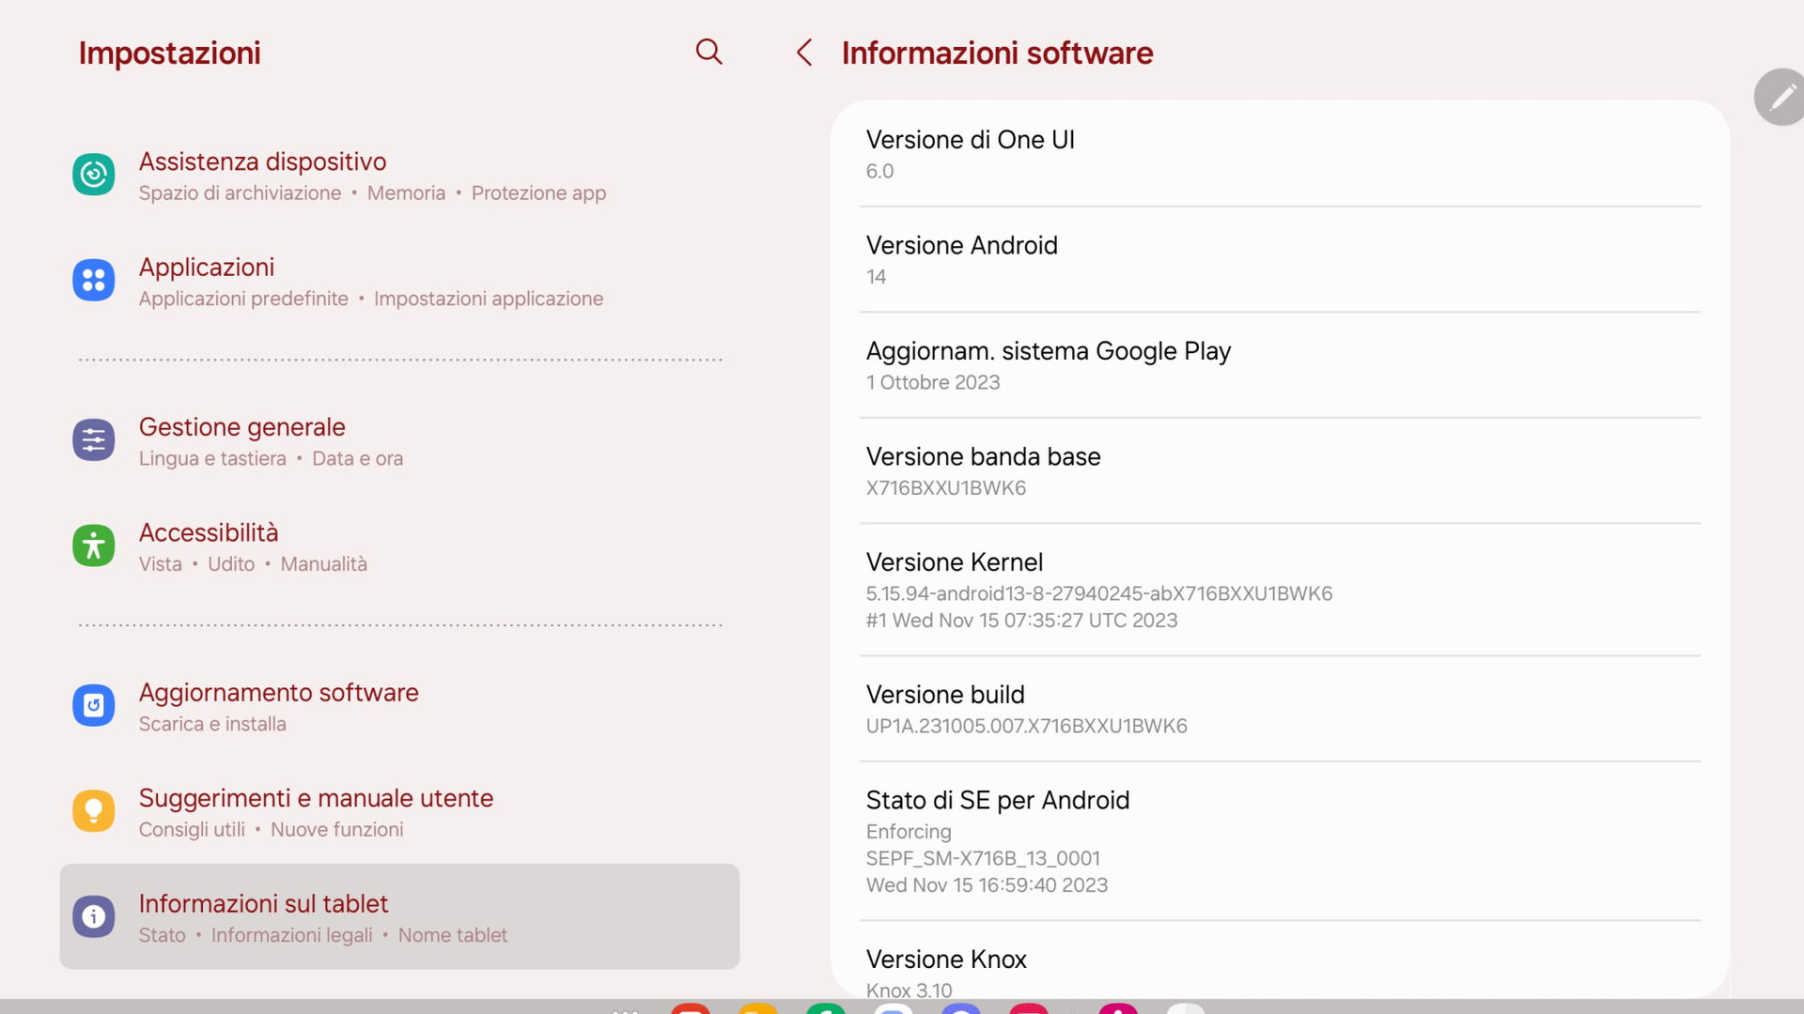The width and height of the screenshot is (1804, 1014).
Task: Tap the floating pencil edit button
Action: 1780,97
